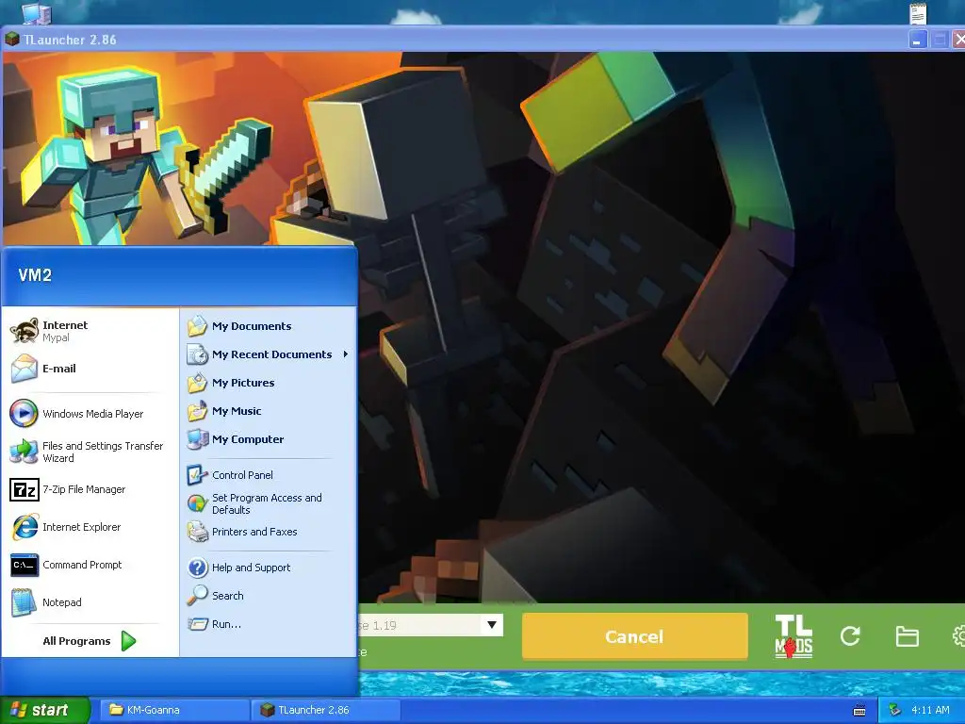965x724 pixels.
Task: Expand All Programs list
Action: pos(90,641)
